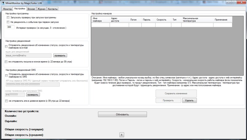
Task: Go to the Журнал tab
Action: [41, 9]
